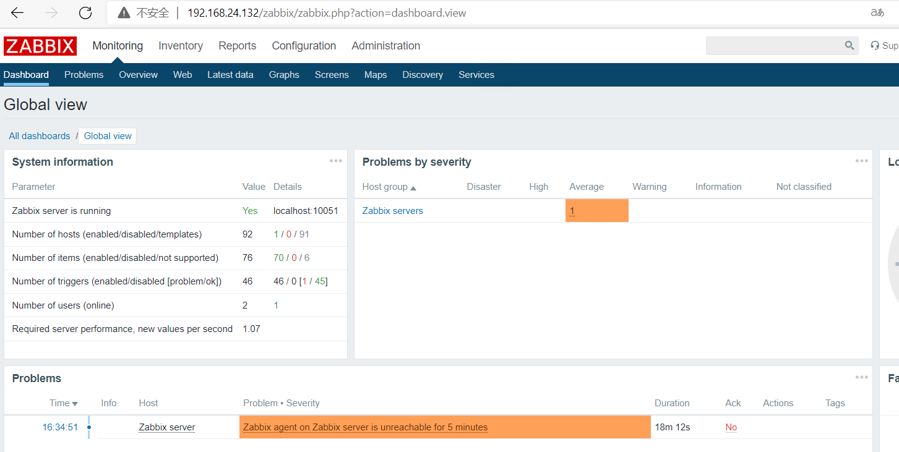Viewport: 899px width, 452px height.
Task: Click the 'Duration' column header in Problems
Action: (672, 403)
